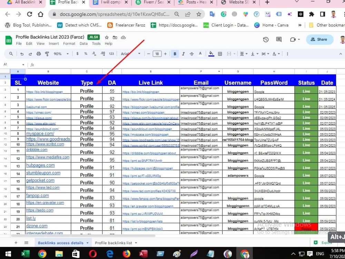Open the fanpop.com website link

tap(37, 195)
